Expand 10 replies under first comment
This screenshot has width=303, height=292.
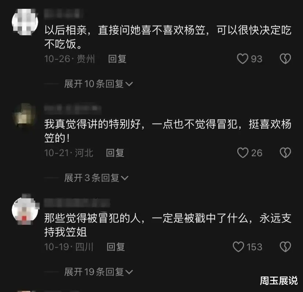[x=99, y=84]
